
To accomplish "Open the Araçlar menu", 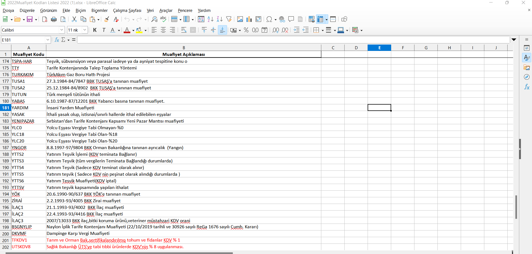I will [x=166, y=11].
